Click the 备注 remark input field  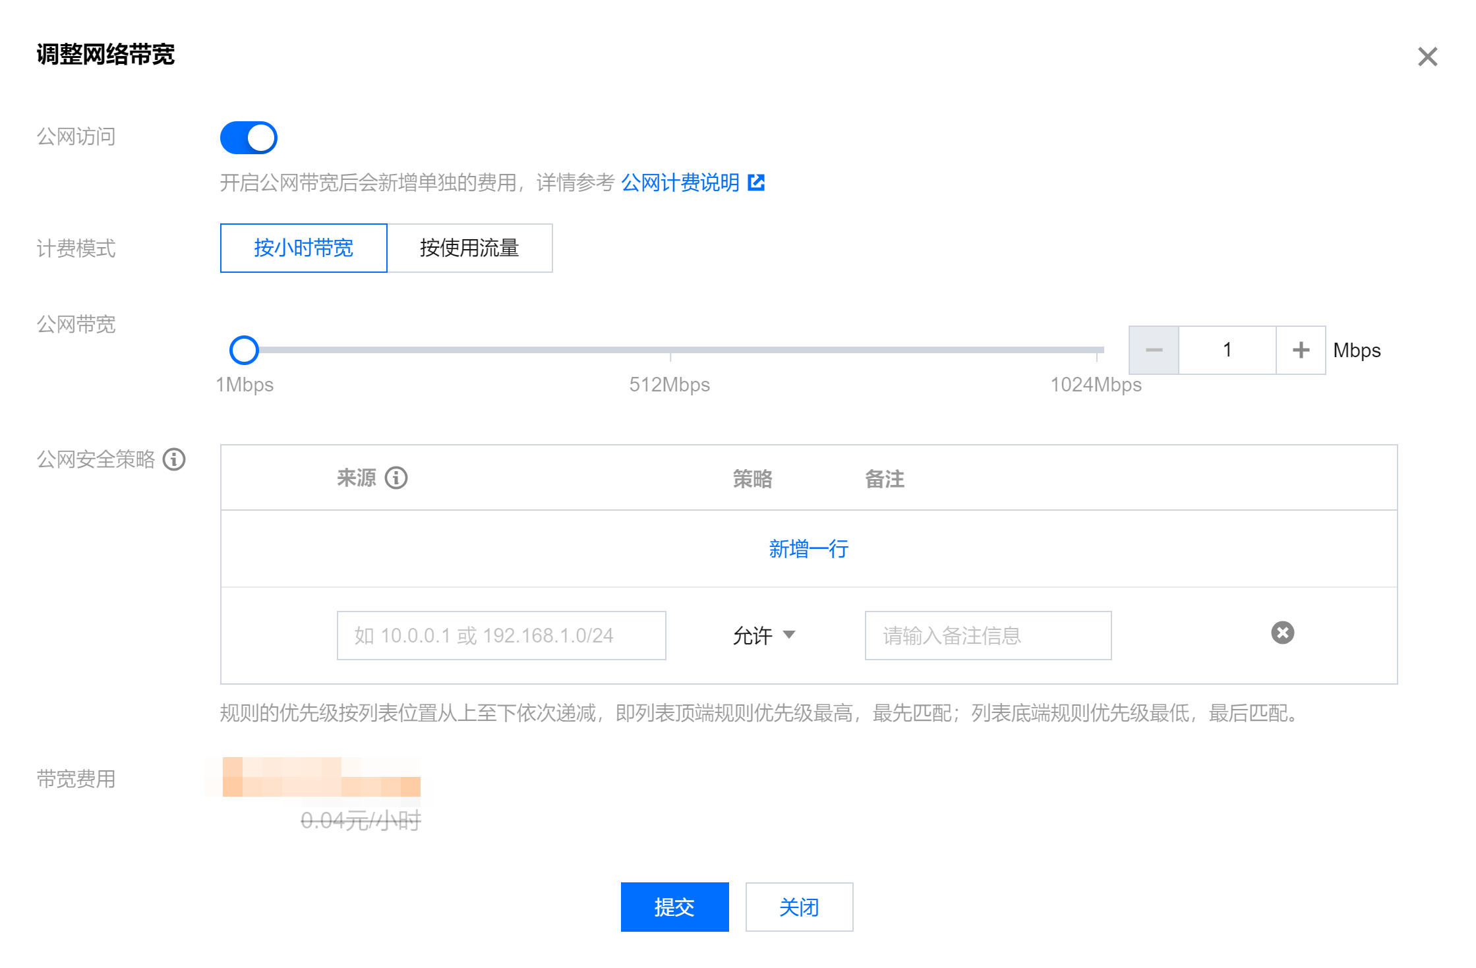[x=988, y=635]
